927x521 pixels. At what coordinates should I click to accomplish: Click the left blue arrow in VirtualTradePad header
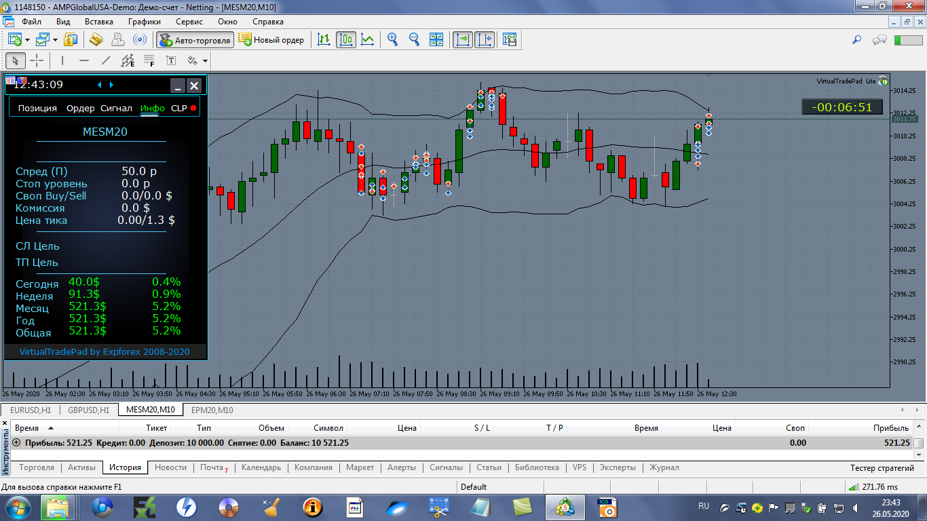tap(100, 85)
